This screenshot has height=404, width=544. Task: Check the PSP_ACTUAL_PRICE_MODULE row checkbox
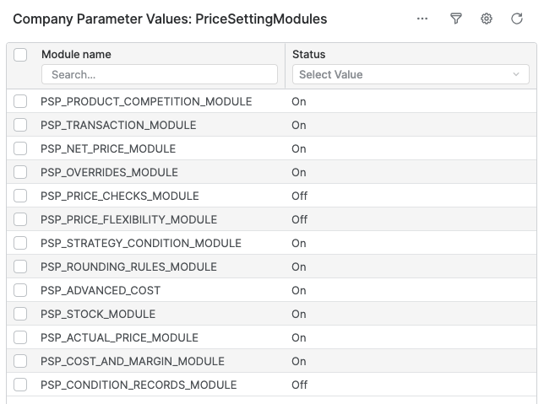(x=20, y=337)
